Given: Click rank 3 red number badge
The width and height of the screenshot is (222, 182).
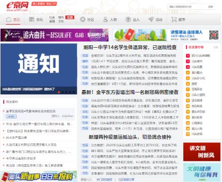Looking at the screenshot, I should click(x=188, y=67).
